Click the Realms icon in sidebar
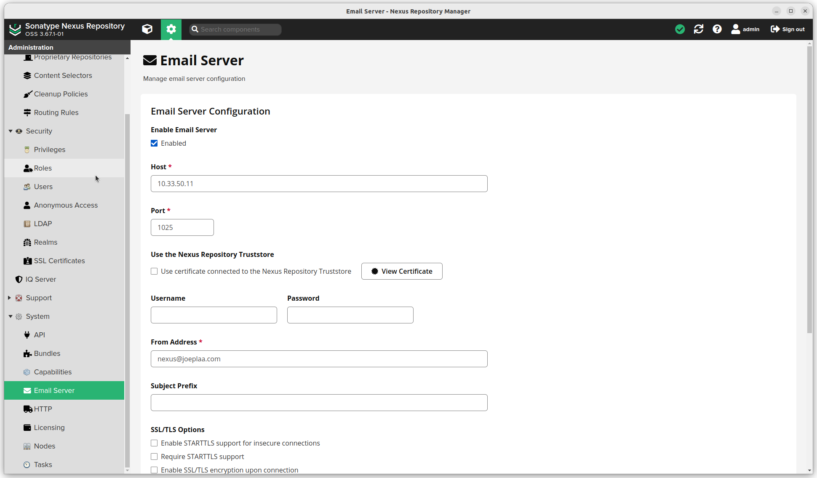817x478 pixels. point(27,242)
